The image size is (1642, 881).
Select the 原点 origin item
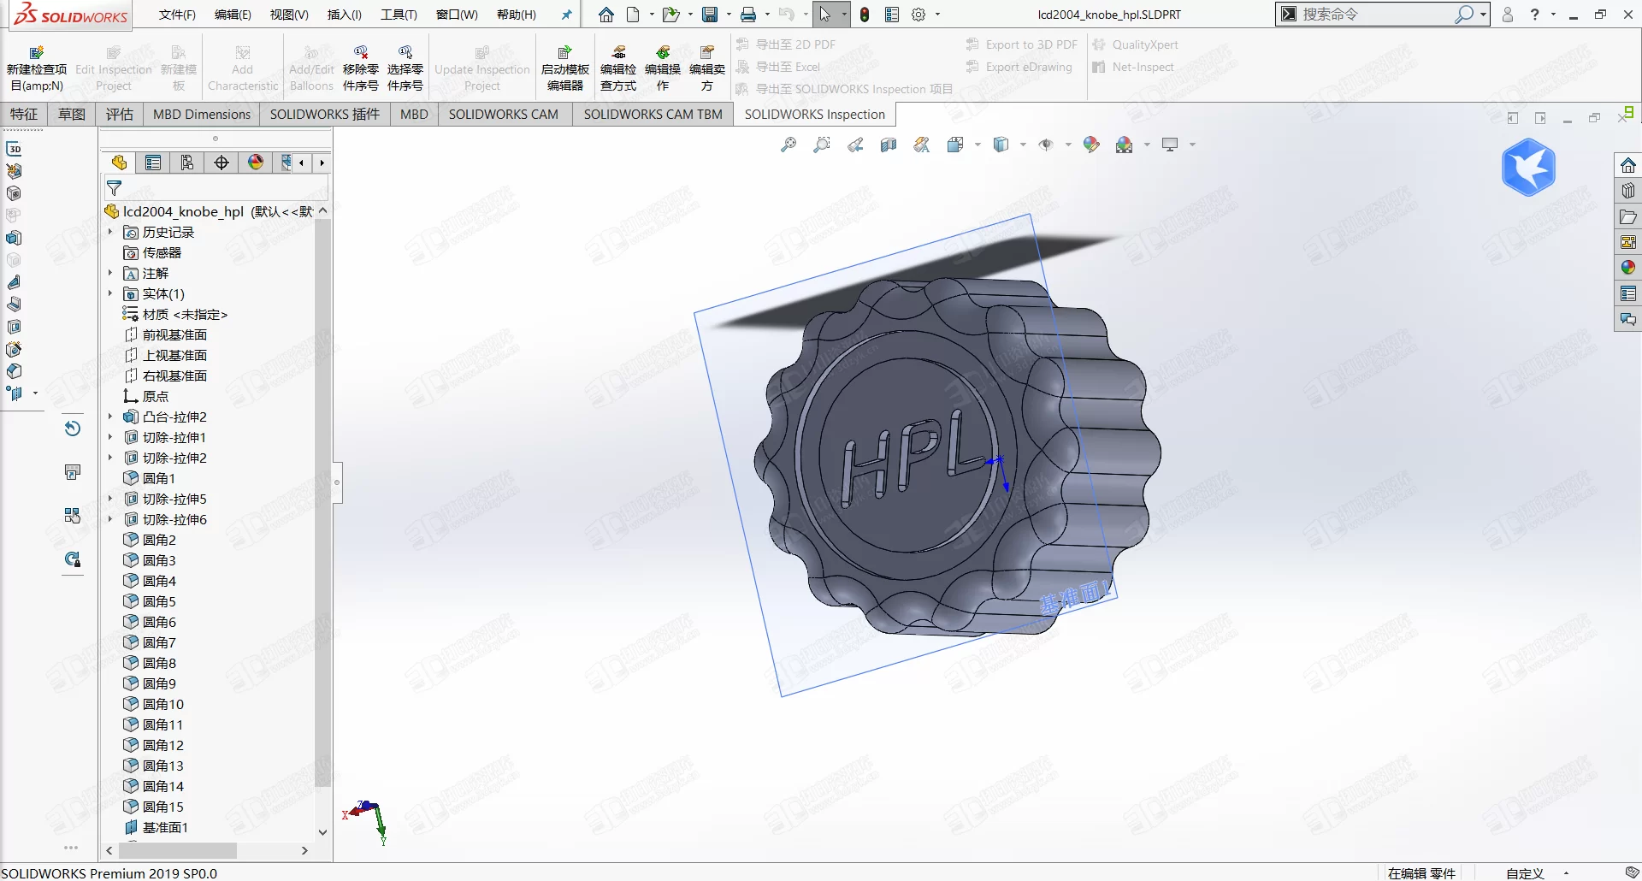tap(146, 396)
